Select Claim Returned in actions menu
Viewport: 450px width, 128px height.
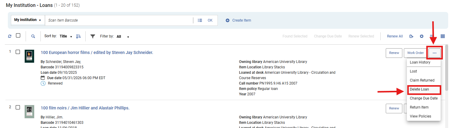point(422,80)
